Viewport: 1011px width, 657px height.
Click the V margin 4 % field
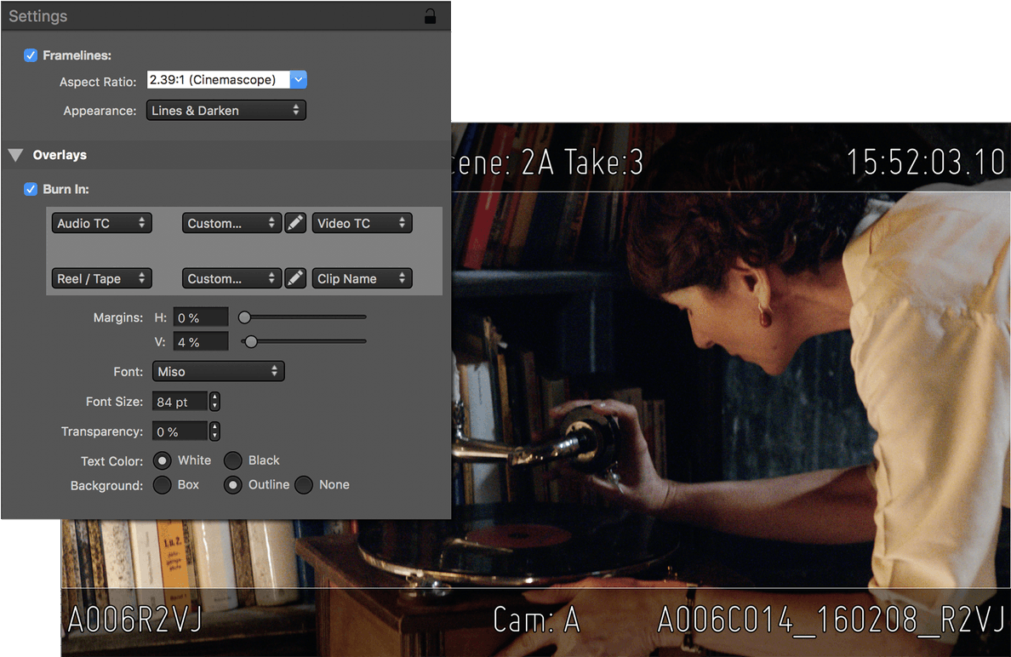coord(201,342)
